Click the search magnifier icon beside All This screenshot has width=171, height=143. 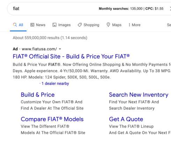[15, 25]
